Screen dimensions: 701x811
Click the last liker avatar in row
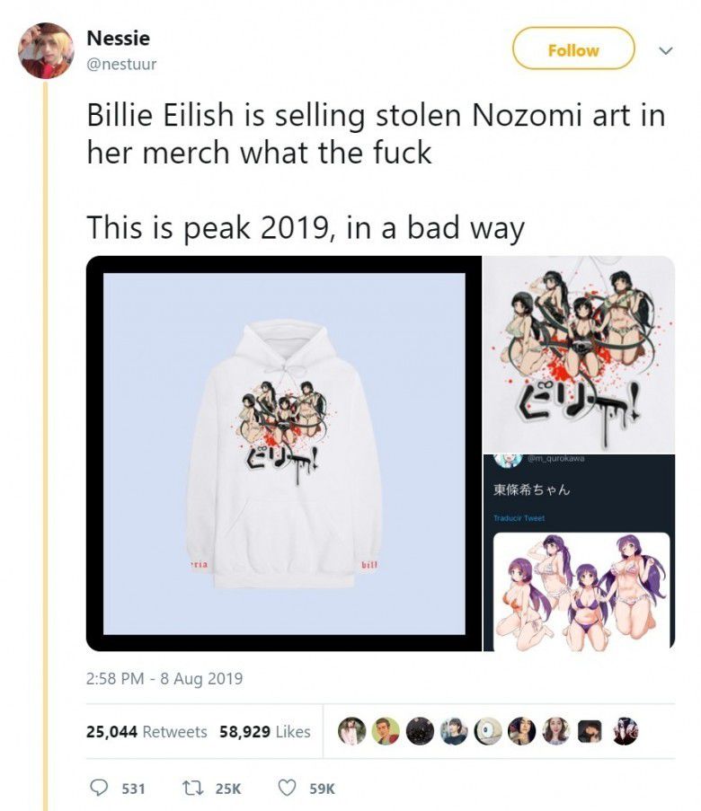[624, 731]
